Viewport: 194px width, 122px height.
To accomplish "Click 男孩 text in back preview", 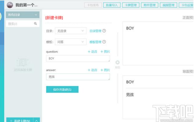I will click(130, 95).
